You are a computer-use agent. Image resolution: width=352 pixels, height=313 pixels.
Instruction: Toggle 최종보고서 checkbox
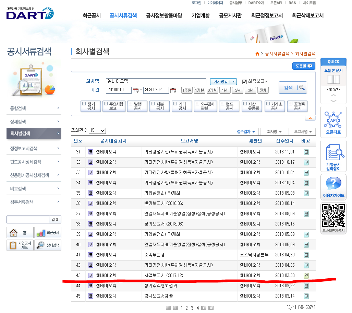[x=244, y=82]
